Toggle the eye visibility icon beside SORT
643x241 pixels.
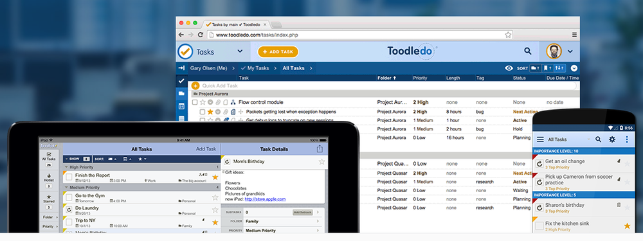click(x=509, y=68)
